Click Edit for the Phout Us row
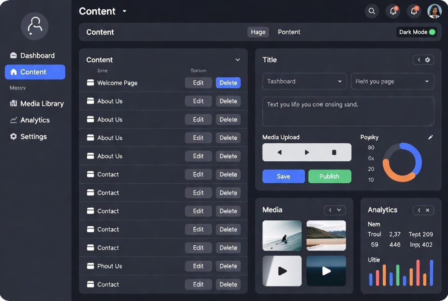Viewport: 448px width, 301px height. point(198,266)
